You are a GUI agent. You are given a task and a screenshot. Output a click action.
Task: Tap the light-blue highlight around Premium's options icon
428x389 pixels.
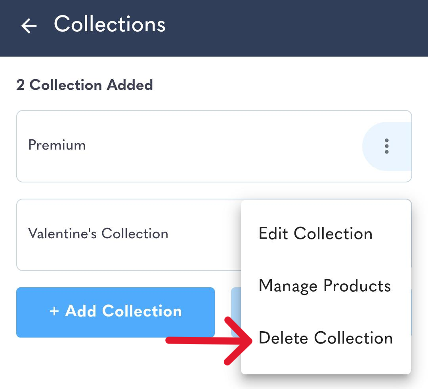[x=386, y=146]
